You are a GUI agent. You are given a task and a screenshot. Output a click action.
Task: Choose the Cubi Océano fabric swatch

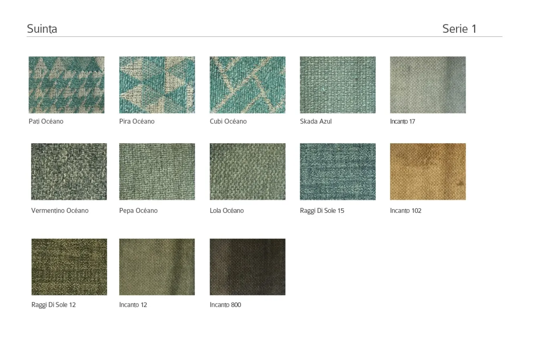tap(248, 85)
